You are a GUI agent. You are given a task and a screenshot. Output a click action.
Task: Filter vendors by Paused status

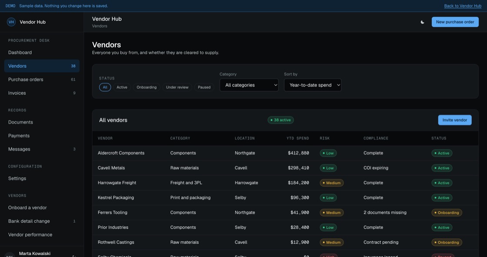pos(204,87)
